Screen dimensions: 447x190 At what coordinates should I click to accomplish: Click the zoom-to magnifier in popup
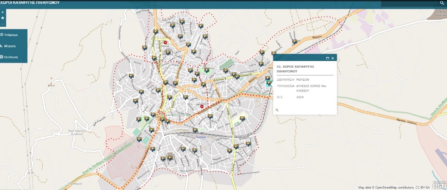pos(277,110)
